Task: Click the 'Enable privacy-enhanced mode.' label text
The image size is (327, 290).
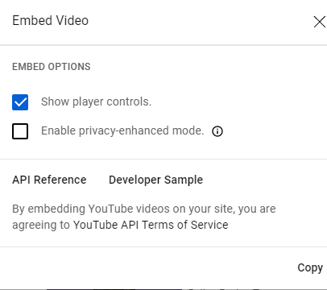Action: click(x=122, y=130)
